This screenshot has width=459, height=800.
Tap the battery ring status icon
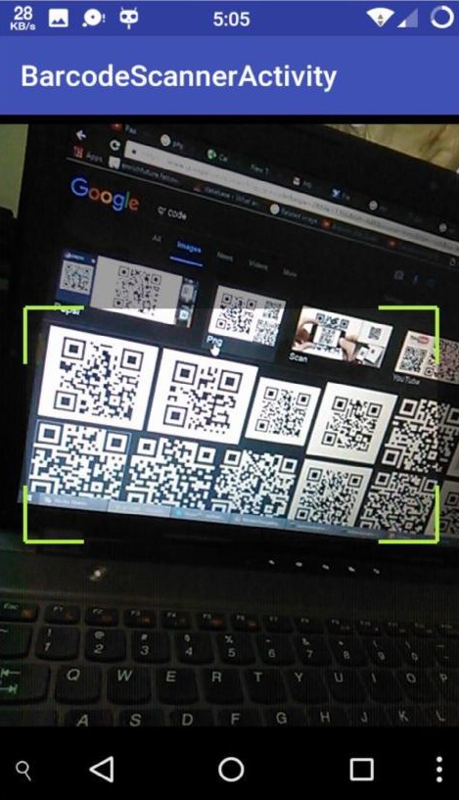[x=441, y=18]
